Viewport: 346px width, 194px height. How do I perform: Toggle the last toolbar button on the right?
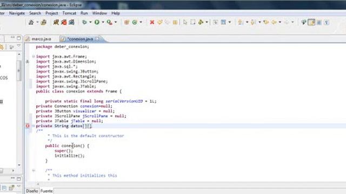[327, 22]
